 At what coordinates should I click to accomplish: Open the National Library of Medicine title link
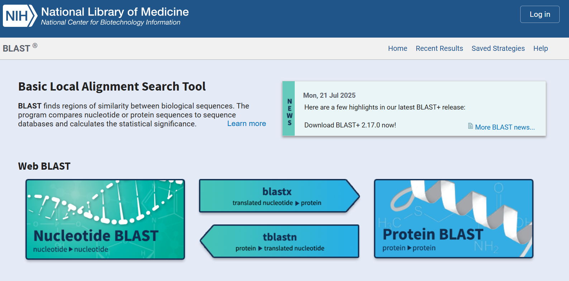point(115,12)
